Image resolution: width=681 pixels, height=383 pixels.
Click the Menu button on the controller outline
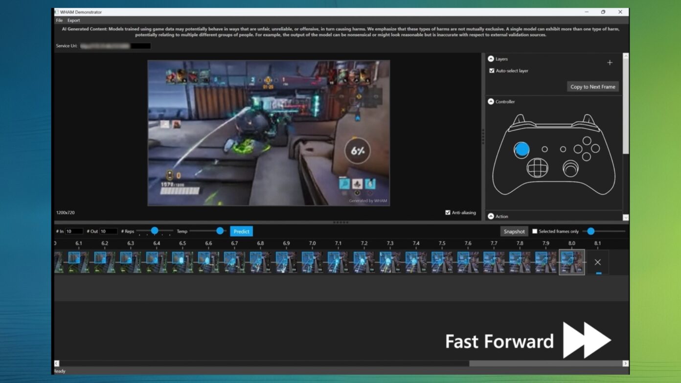[563, 149]
